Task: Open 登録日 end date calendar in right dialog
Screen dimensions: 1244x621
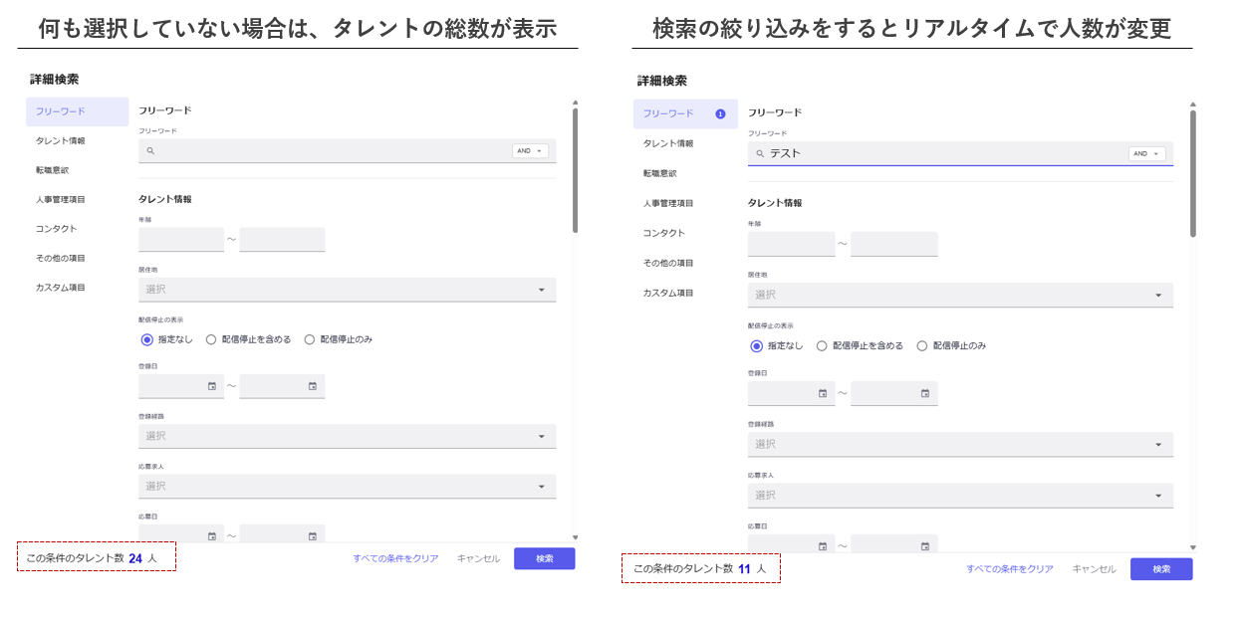Action: pyautogui.click(x=924, y=394)
